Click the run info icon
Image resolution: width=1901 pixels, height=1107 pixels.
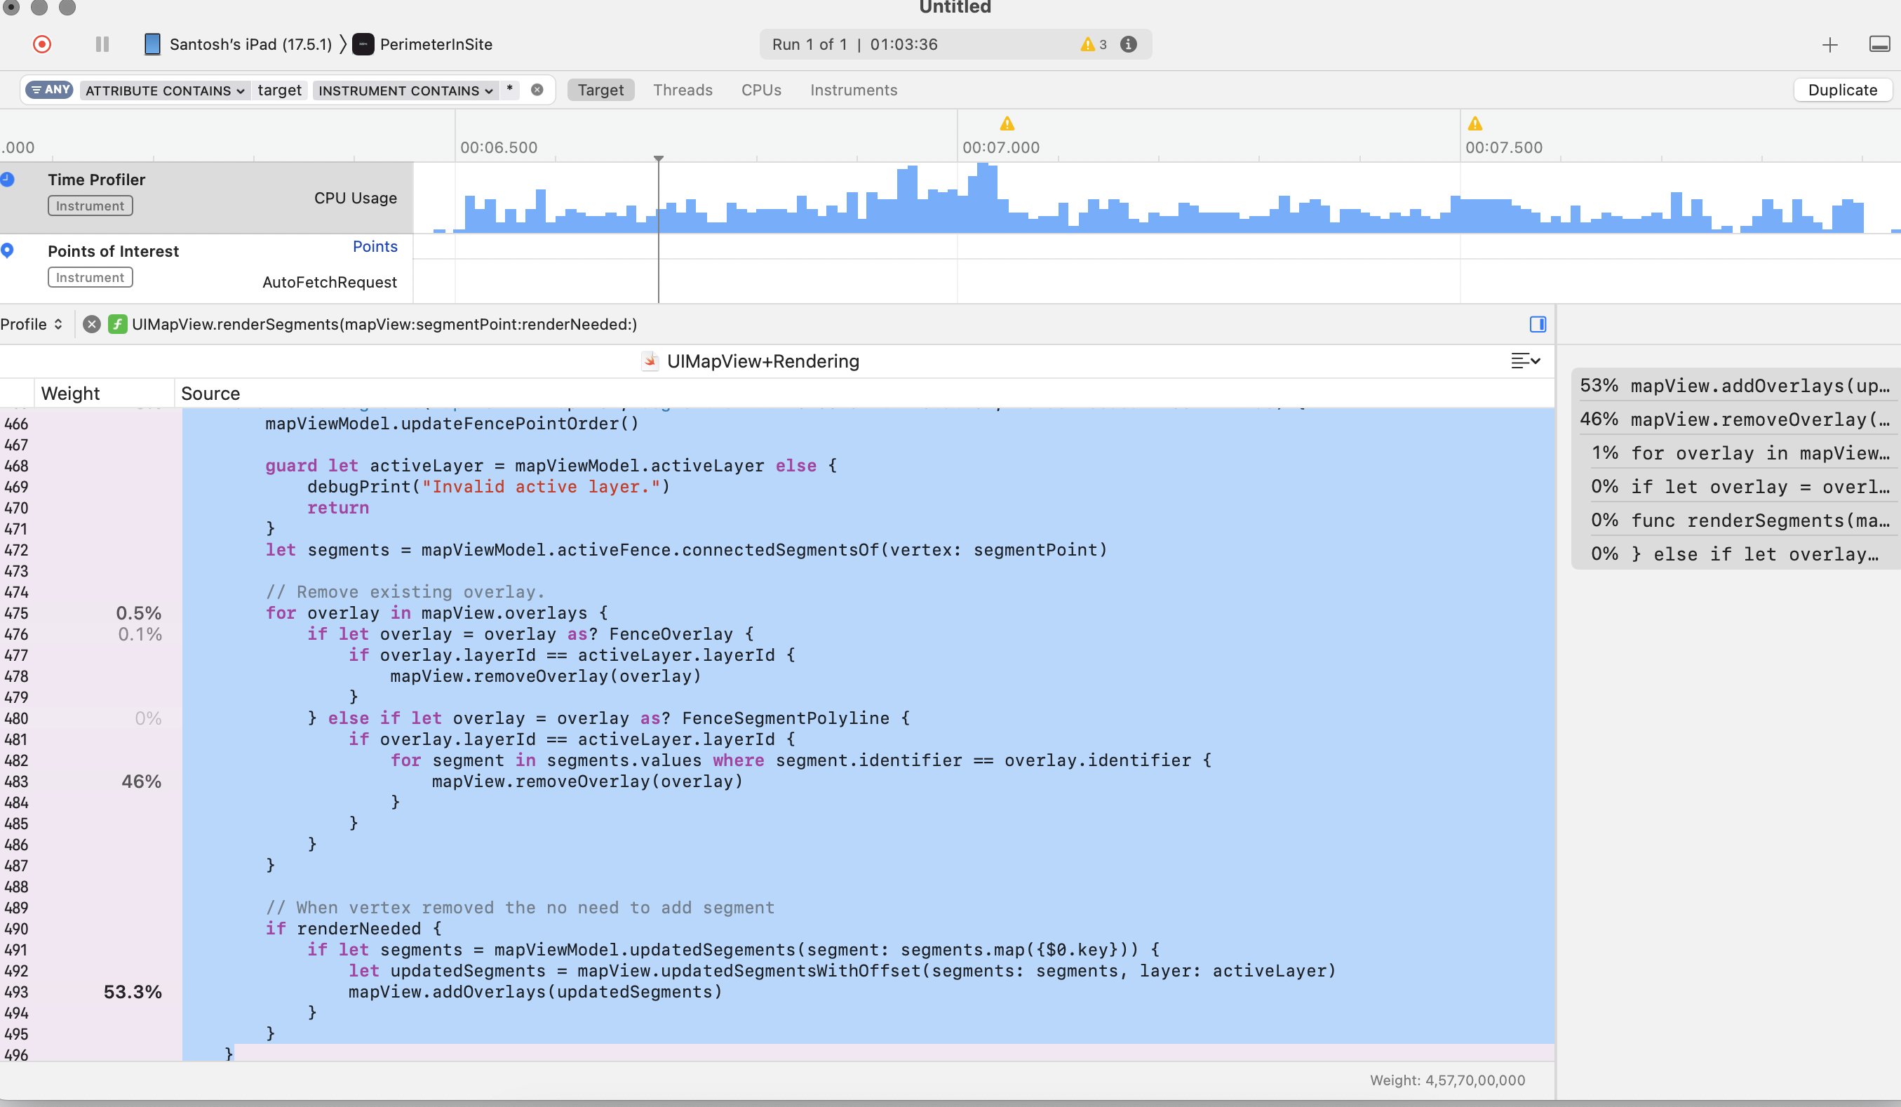pyautogui.click(x=1129, y=44)
